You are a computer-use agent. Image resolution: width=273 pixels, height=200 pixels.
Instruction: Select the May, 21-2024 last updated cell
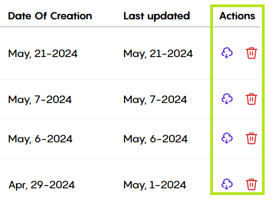[158, 54]
